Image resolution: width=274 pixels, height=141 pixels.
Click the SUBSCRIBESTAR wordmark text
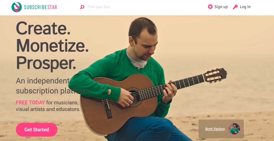[x=40, y=7]
